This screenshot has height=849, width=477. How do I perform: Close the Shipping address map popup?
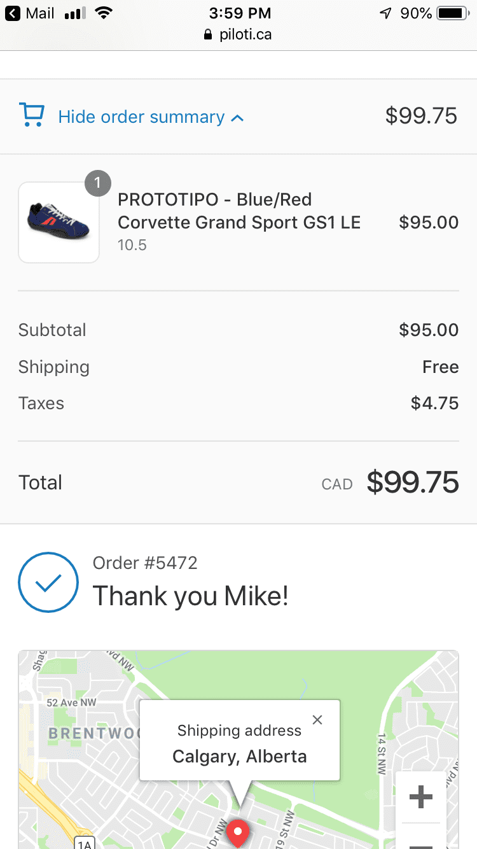coord(317,720)
